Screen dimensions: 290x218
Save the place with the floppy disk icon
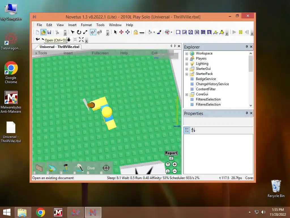(49, 32)
